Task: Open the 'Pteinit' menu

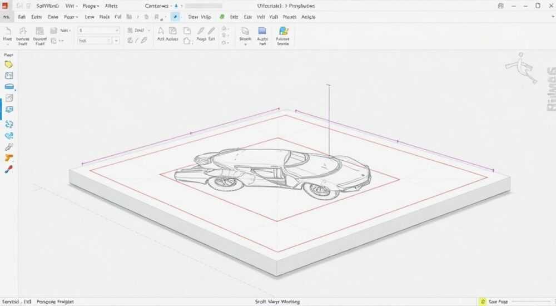Action: [289, 17]
